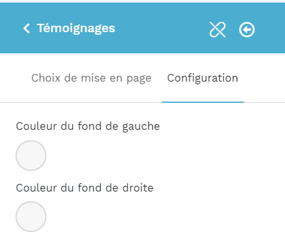Pick a color for fond de gauche circle

[31, 156]
